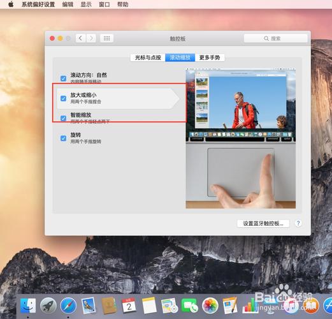Open the 编辑 menu
Image resolution: width=332 pixels, height=319 pixels.
pos(68,4)
